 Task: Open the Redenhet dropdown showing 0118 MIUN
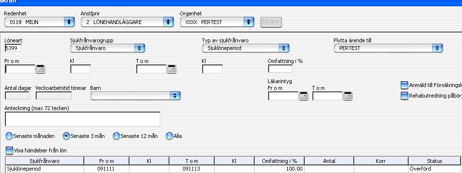(39, 22)
